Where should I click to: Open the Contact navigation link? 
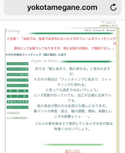click(x=99, y=30)
